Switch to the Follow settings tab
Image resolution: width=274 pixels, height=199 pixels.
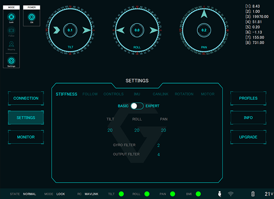point(90,94)
